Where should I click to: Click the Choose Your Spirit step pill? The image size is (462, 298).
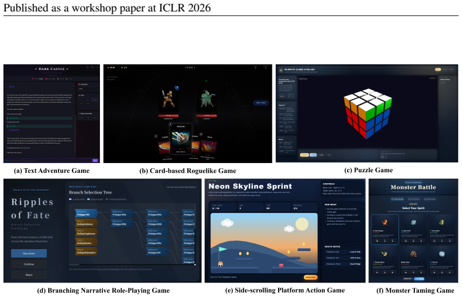[x=398, y=199]
